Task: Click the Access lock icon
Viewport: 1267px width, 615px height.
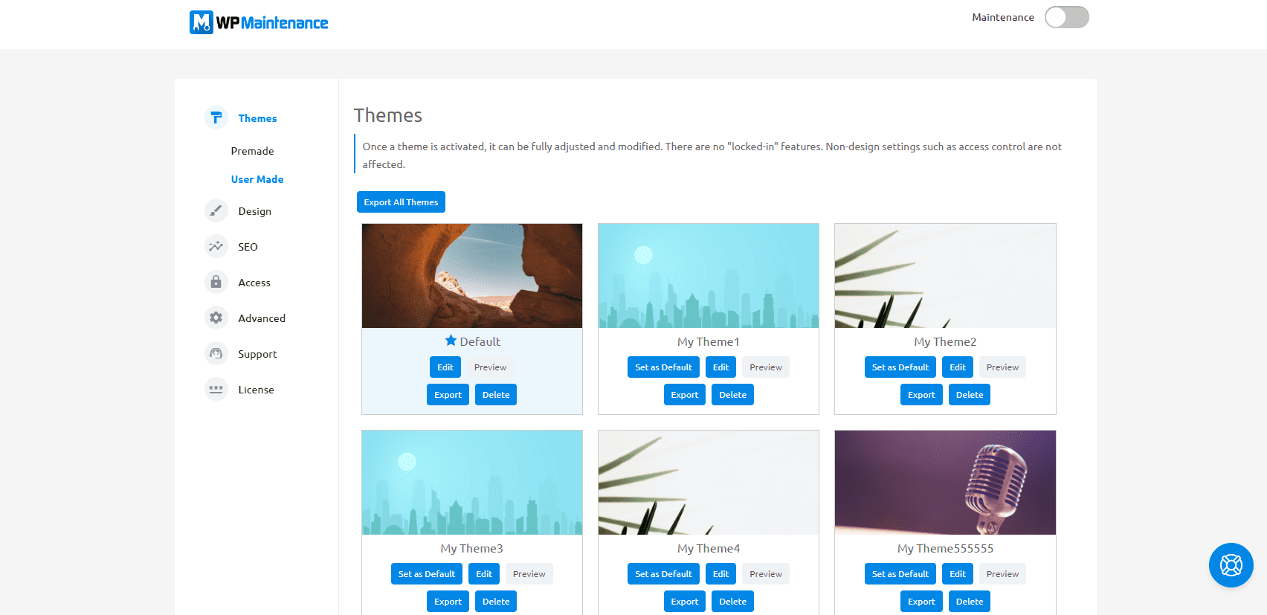Action: pyautogui.click(x=216, y=282)
